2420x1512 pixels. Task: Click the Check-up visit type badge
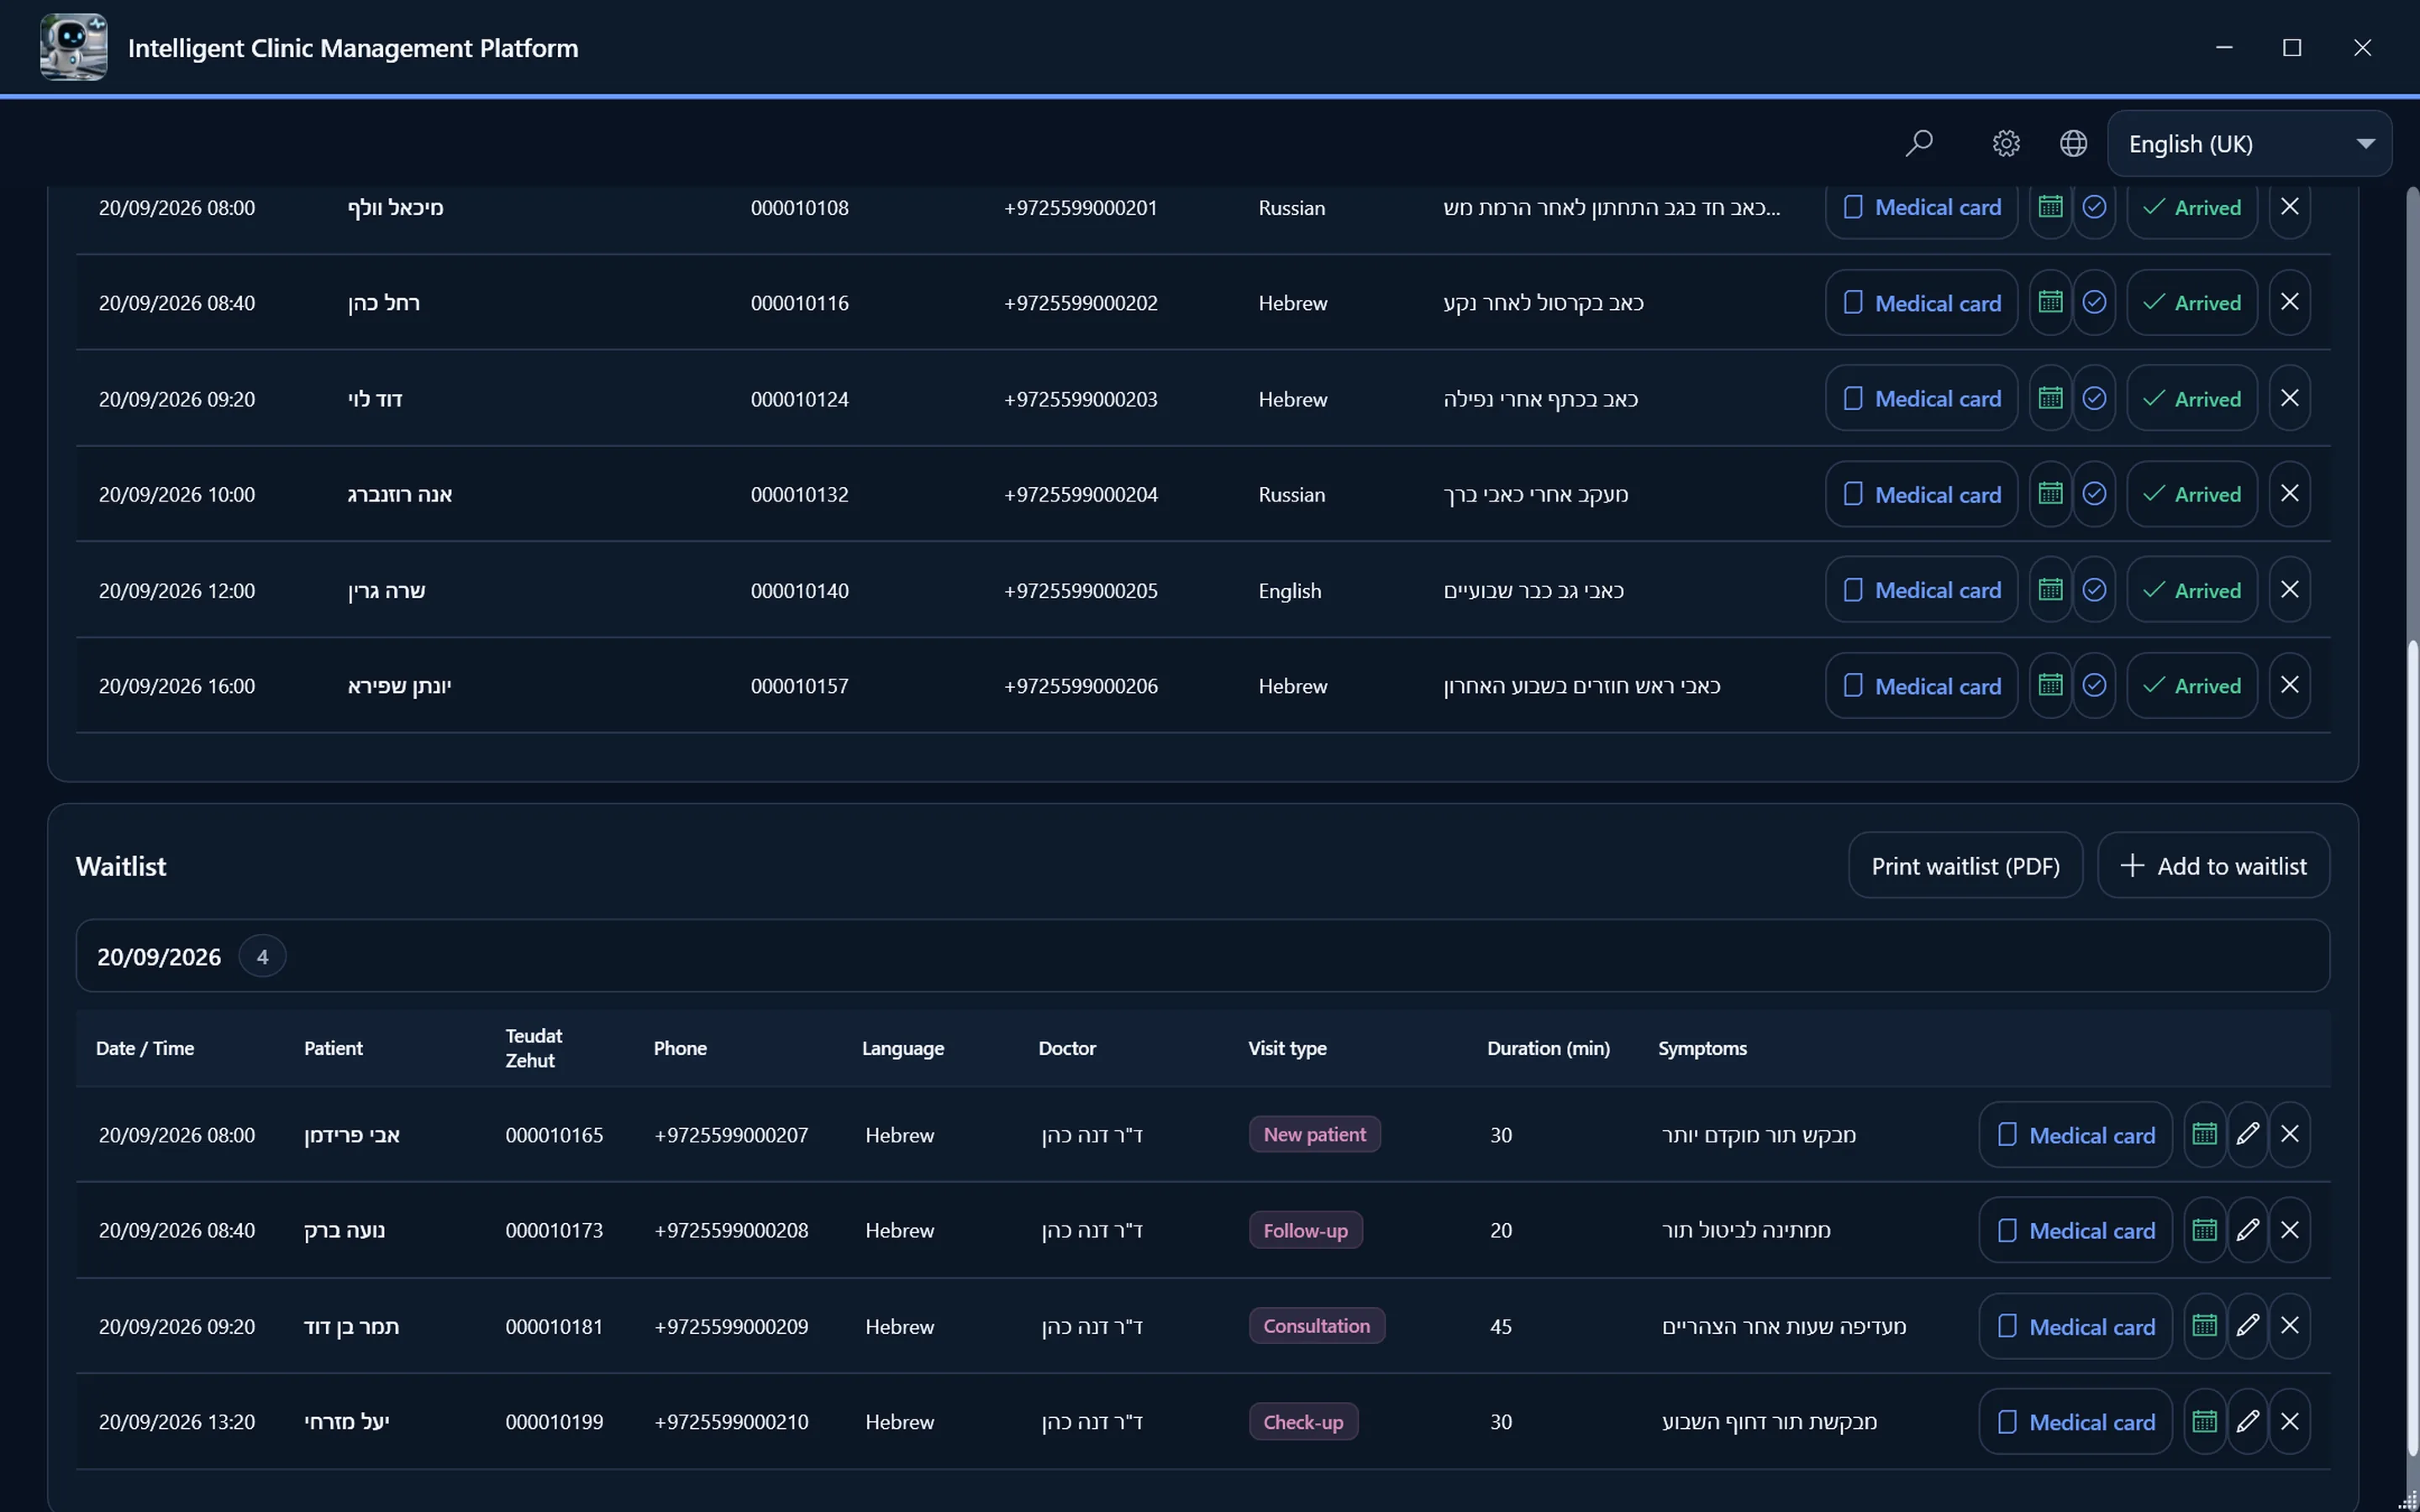[x=1303, y=1421]
